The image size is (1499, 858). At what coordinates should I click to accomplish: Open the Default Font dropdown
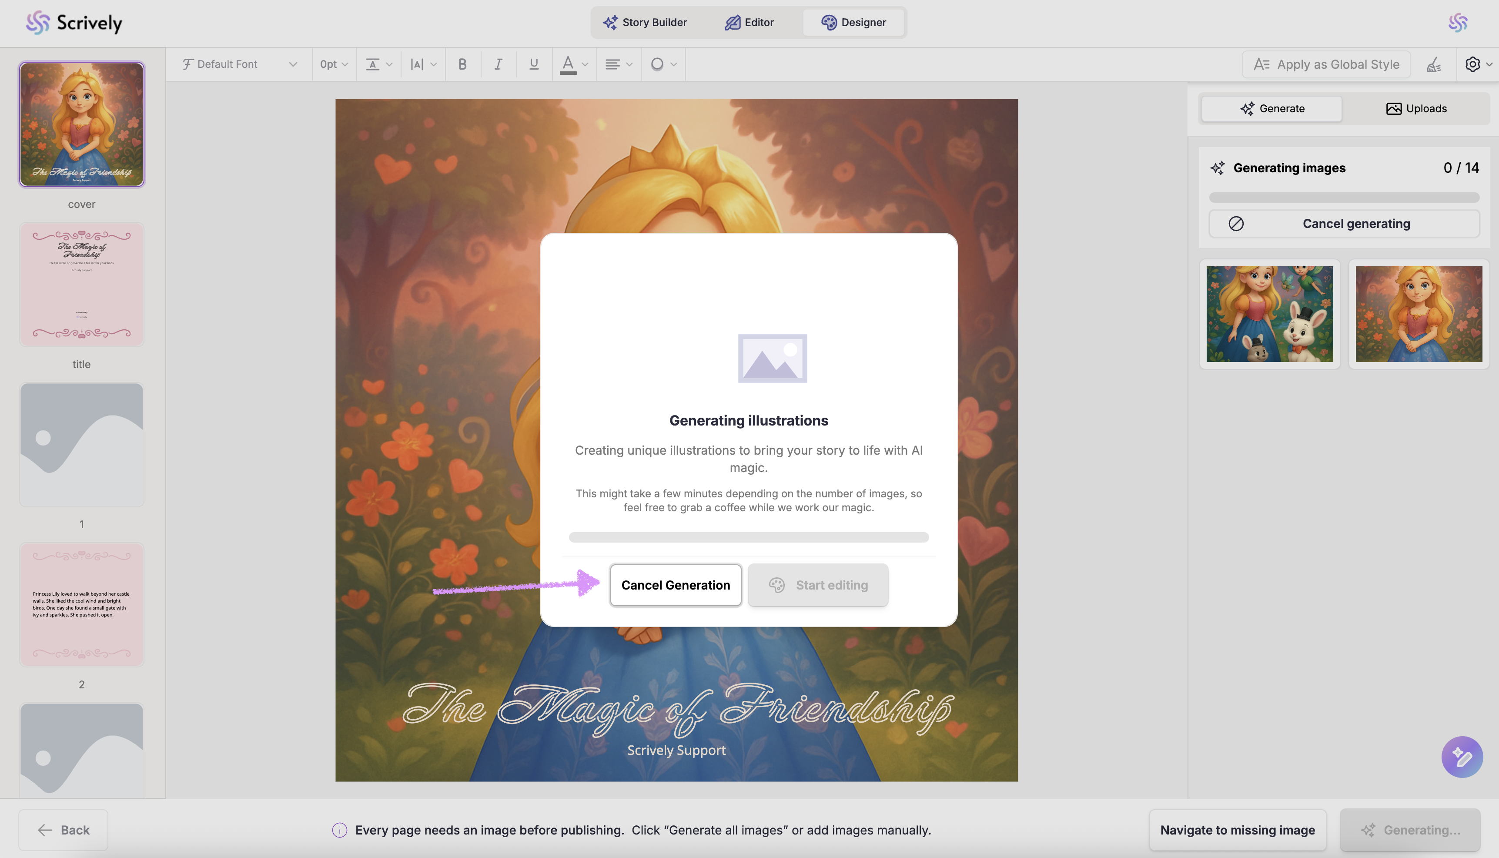tap(239, 64)
